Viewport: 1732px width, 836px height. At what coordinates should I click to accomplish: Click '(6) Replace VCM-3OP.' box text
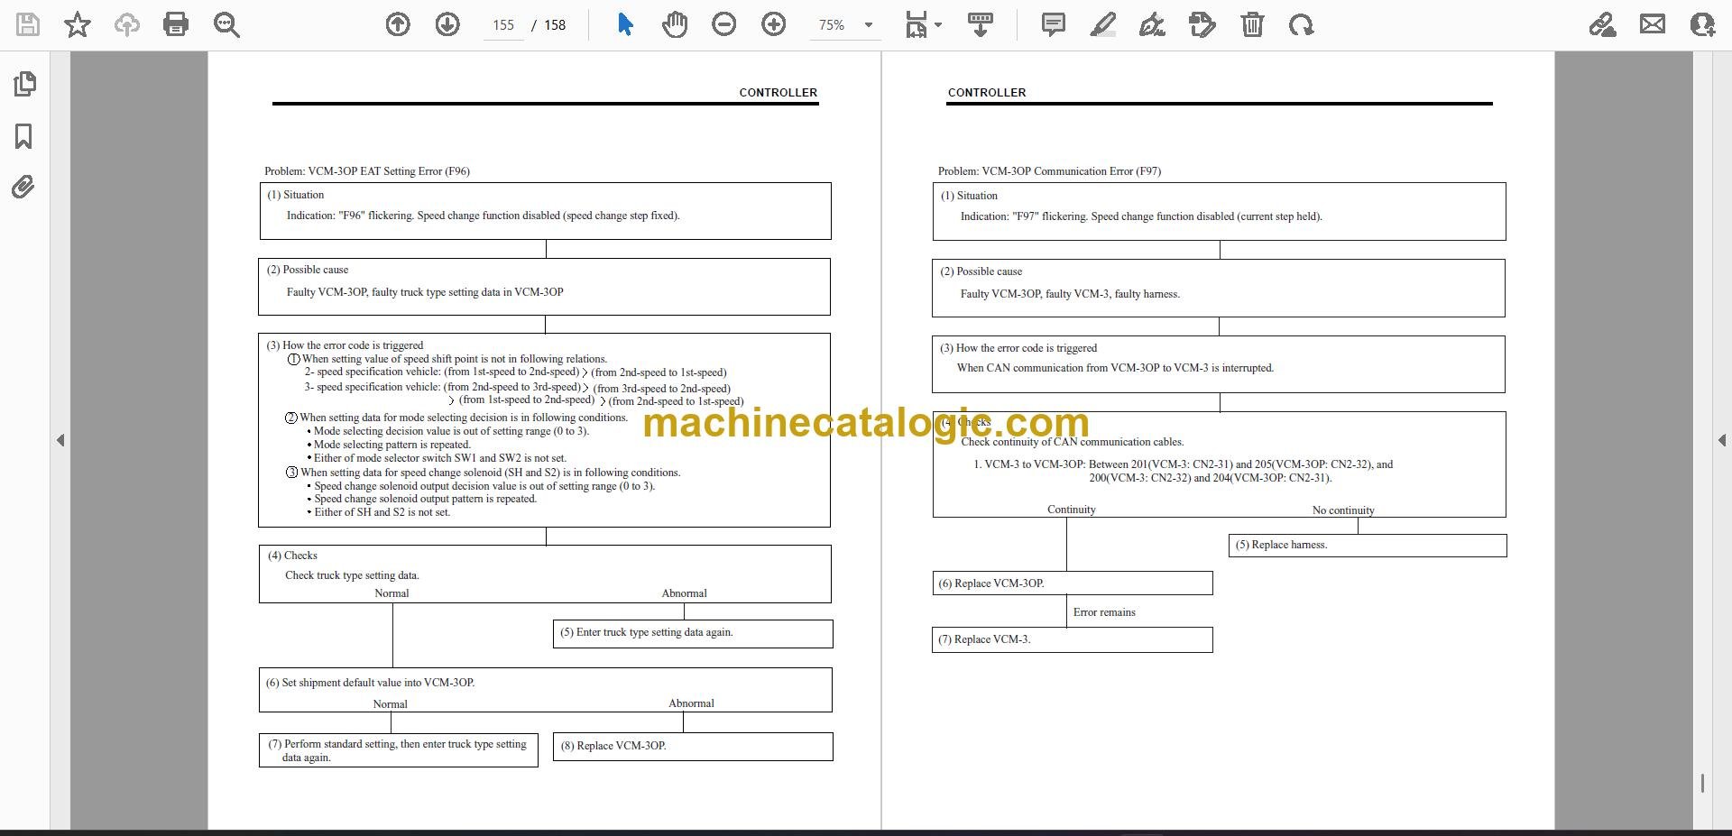(x=991, y=583)
